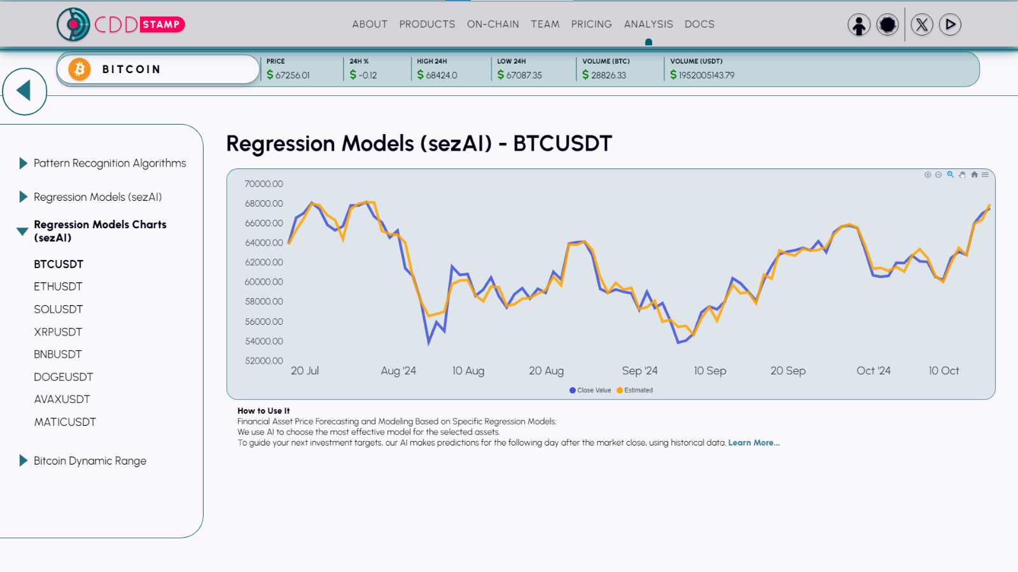The height and width of the screenshot is (572, 1018).
Task: Toggle the Close Value series legend
Action: 590,390
